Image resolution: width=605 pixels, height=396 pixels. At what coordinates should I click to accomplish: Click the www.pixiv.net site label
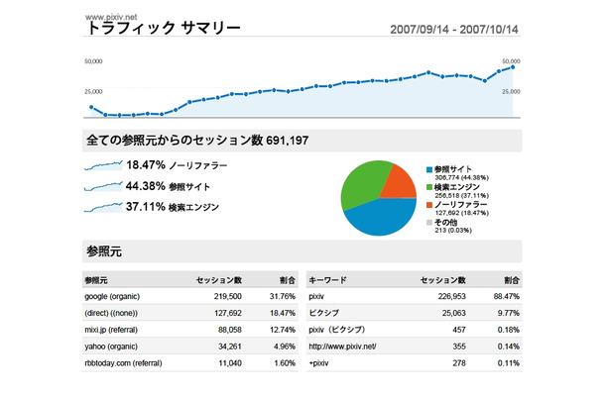(111, 17)
